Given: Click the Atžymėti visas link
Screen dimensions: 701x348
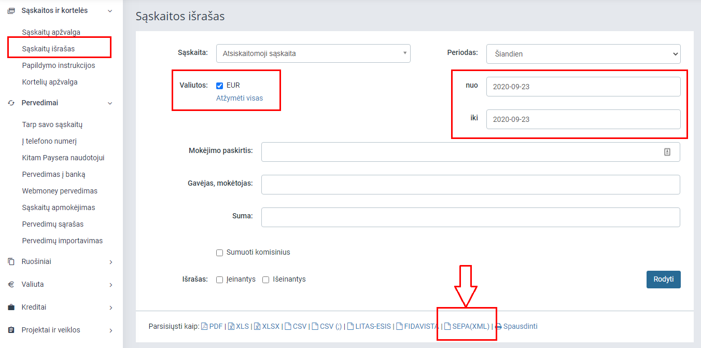Looking at the screenshot, I should pyautogui.click(x=240, y=98).
